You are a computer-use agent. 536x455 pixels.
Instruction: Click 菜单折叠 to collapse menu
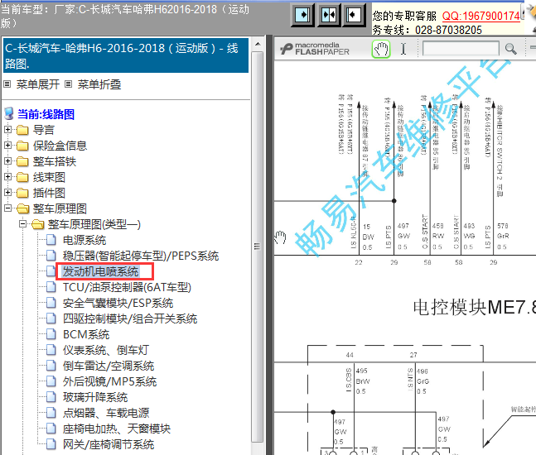99,84
